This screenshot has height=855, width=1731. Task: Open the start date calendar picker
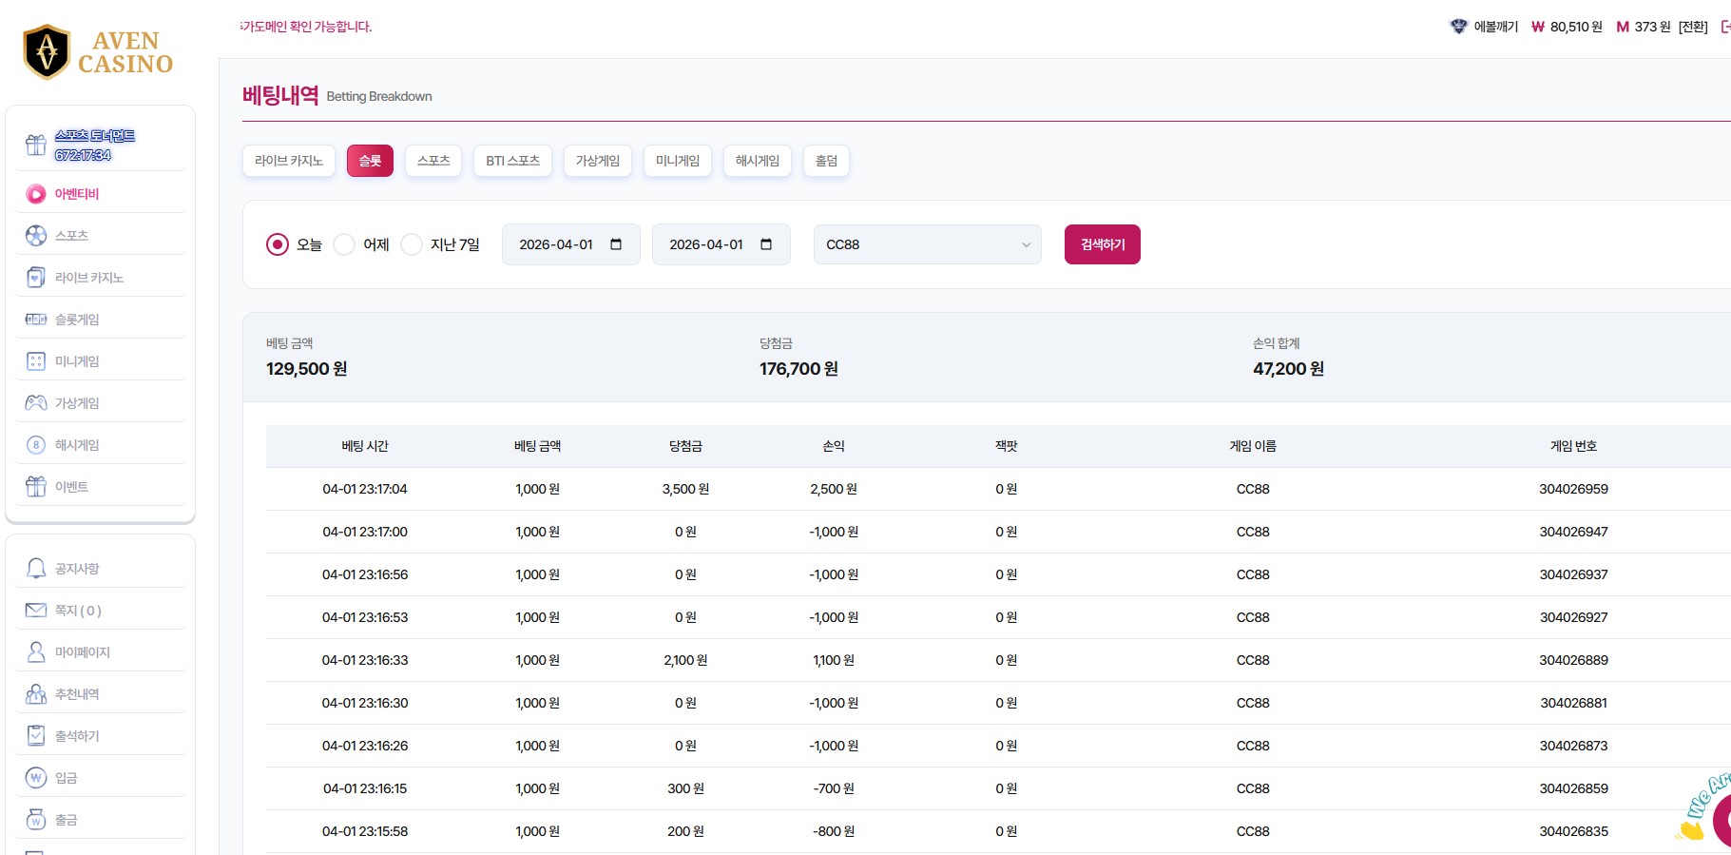tap(616, 245)
